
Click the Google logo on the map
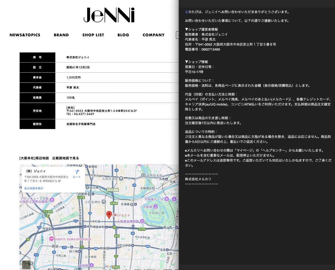(110, 266)
